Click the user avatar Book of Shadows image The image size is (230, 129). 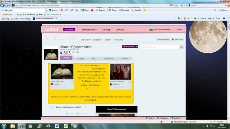click(x=51, y=54)
